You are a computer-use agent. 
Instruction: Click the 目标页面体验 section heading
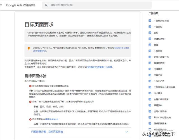point(36,76)
